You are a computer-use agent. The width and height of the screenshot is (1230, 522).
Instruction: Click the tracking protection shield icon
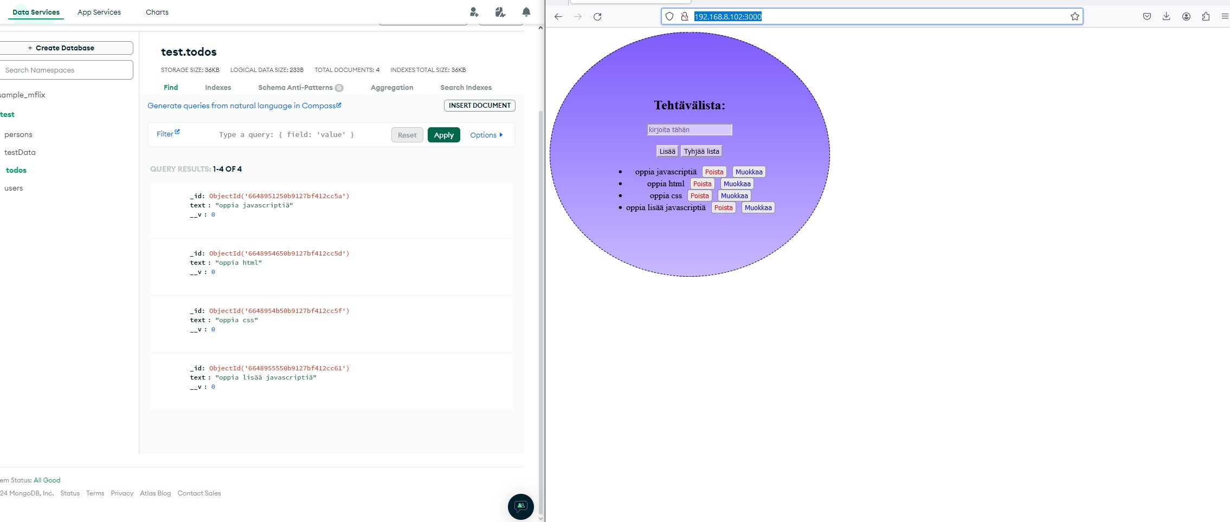(669, 17)
